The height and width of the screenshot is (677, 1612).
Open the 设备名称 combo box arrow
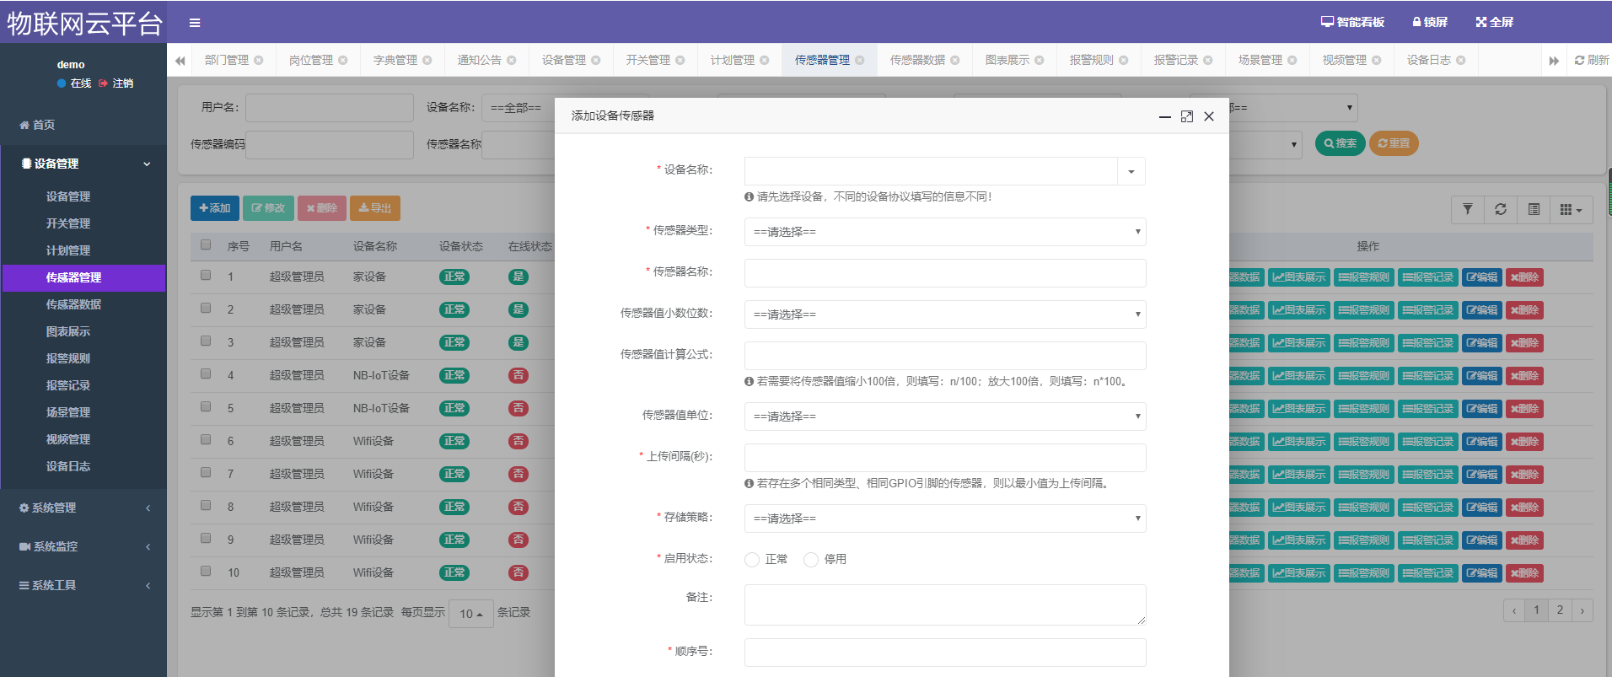1131,171
